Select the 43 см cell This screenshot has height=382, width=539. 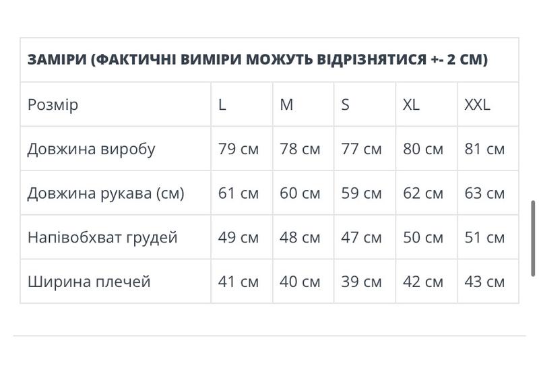[484, 281]
